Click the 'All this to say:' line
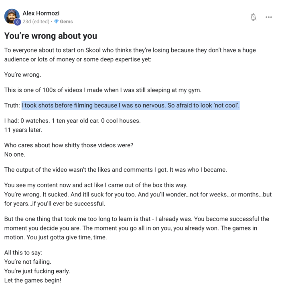This screenshot has height=289, width=284. (x=24, y=252)
